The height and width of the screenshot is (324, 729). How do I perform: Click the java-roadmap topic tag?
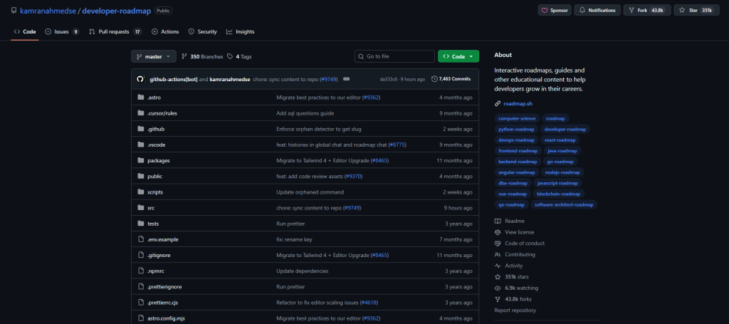click(562, 151)
